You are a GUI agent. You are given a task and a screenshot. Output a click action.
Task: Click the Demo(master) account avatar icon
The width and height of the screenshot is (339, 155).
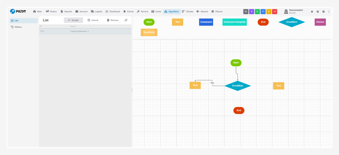click(x=286, y=12)
